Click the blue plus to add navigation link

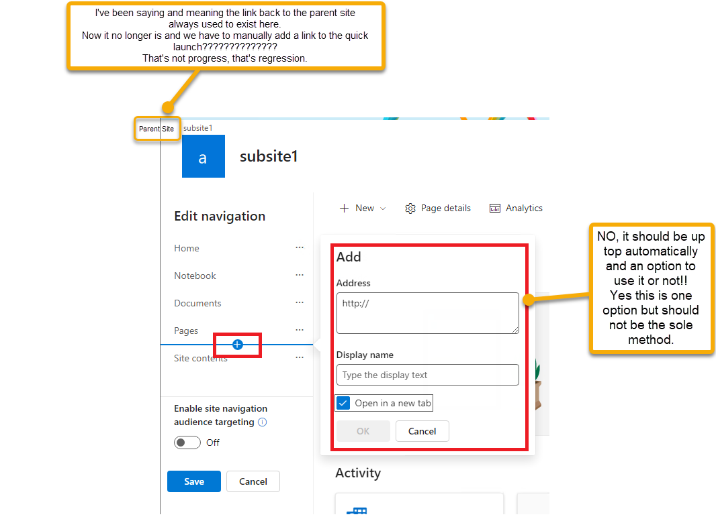[237, 344]
